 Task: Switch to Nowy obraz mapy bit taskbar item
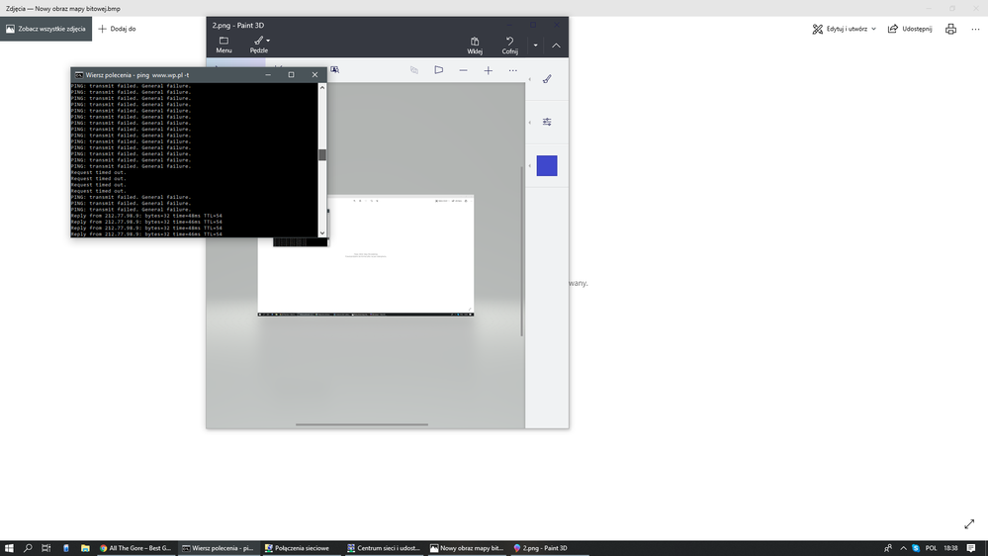click(x=466, y=548)
